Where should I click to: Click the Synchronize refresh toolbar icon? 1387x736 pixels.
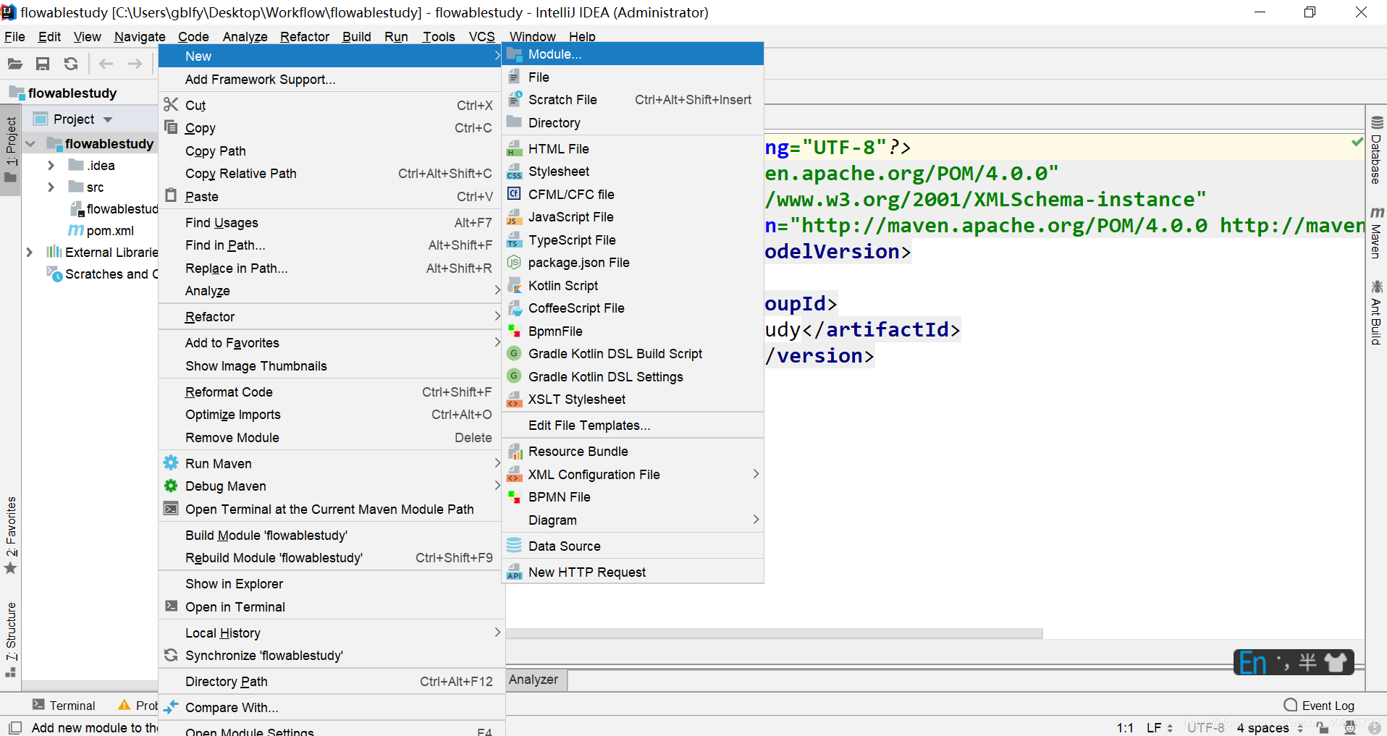(x=71, y=64)
